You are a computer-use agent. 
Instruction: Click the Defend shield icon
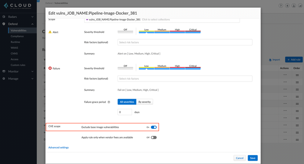[4, 24]
